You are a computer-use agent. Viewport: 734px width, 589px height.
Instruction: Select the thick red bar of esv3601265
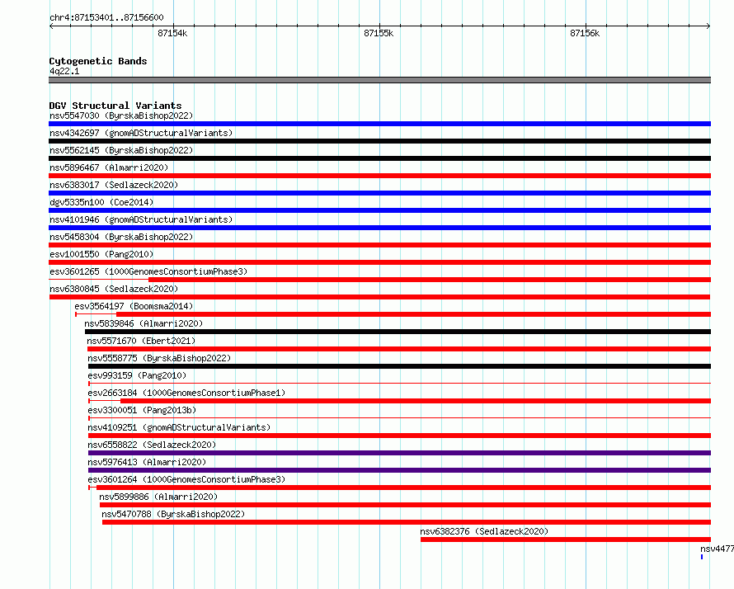pyautogui.click(x=430, y=280)
